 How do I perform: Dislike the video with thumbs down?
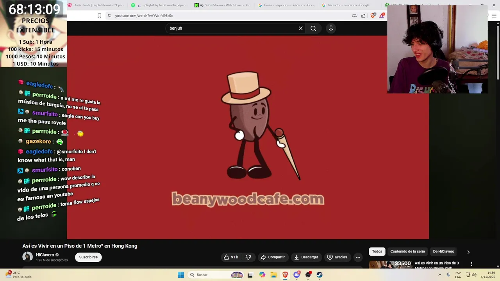coord(248,257)
